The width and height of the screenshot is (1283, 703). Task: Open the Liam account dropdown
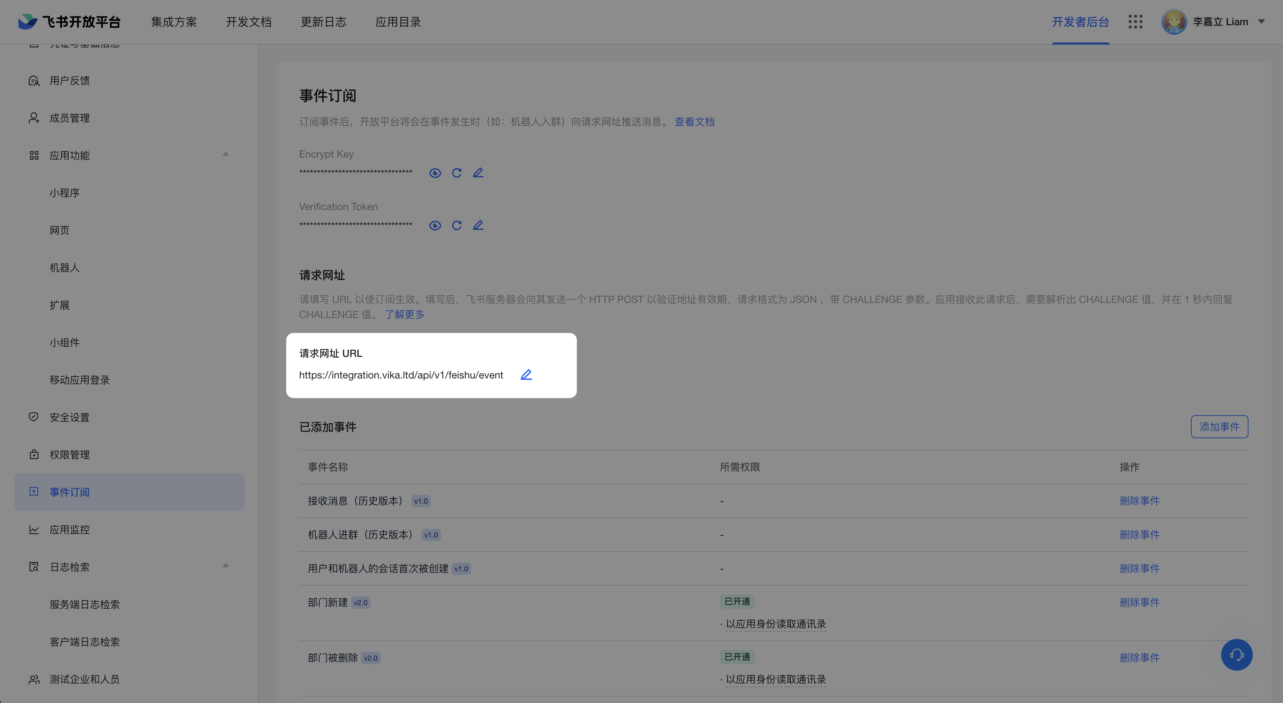[1261, 22]
